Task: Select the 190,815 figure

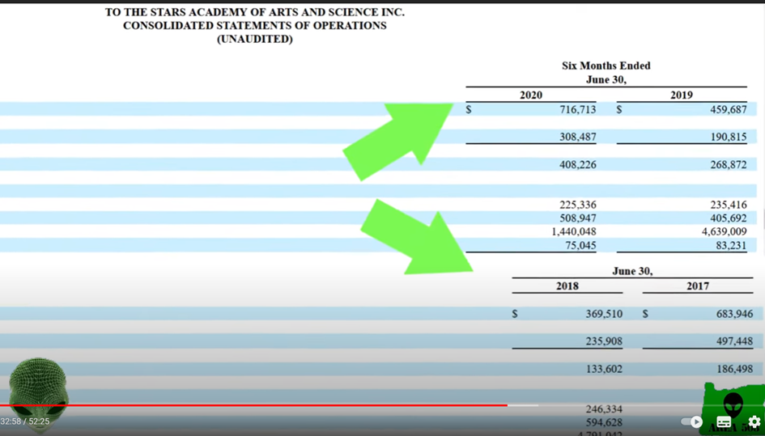Action: (x=729, y=137)
